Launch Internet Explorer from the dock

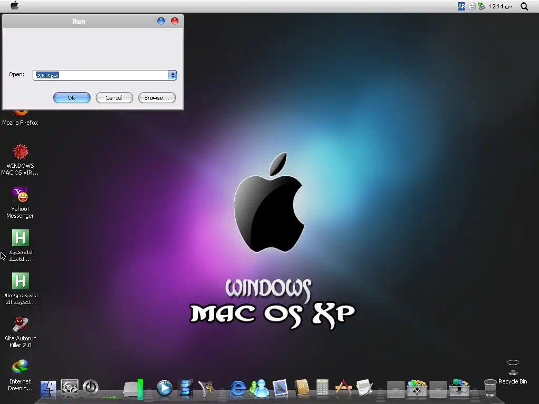click(x=238, y=388)
